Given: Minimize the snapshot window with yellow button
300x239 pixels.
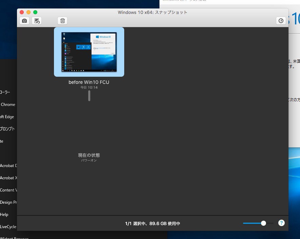Looking at the screenshot, I should coord(29,12).
